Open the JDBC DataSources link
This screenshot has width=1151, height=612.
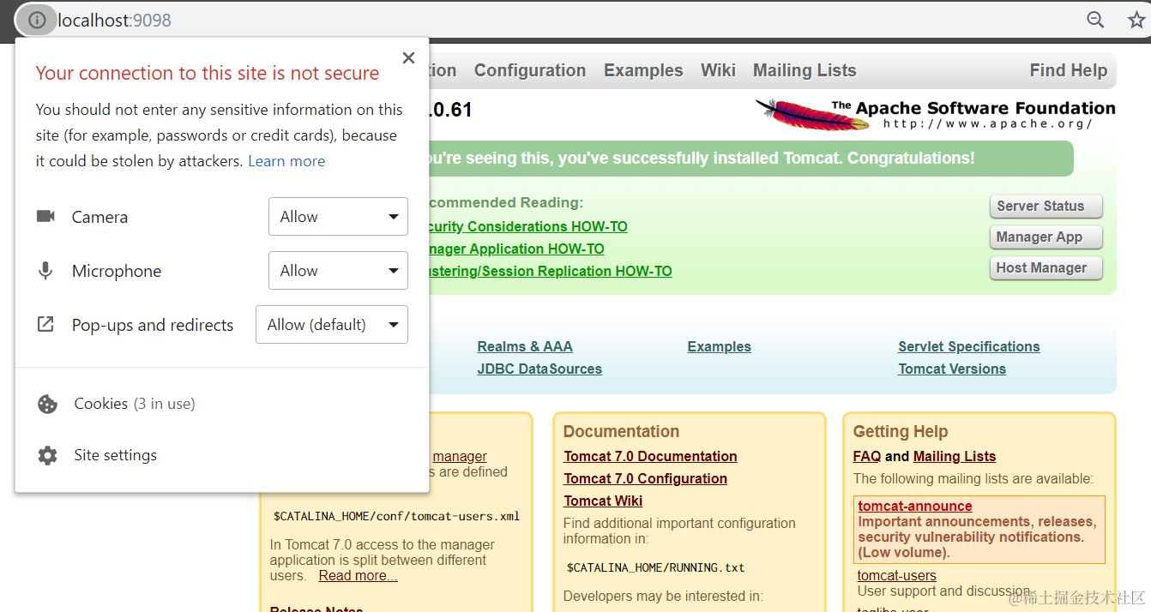[539, 369]
